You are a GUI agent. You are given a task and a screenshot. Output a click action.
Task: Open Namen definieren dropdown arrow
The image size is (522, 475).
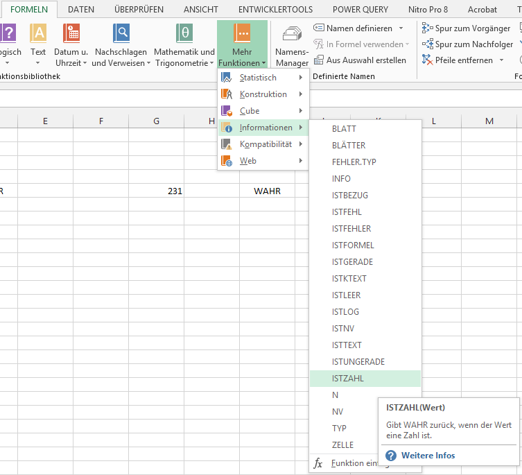click(401, 28)
